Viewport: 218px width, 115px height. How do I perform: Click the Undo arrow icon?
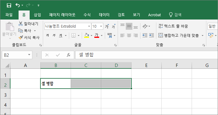(17, 5)
